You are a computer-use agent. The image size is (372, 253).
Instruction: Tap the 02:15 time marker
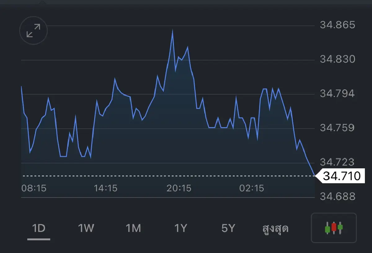pyautogui.click(x=252, y=188)
